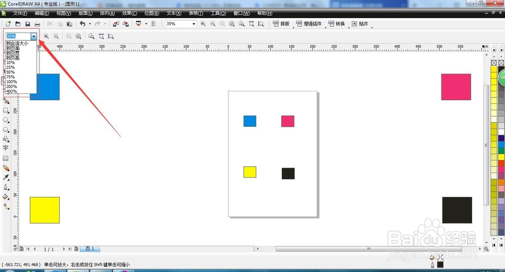Screen dimensions: 505x272
Task: Zoom to page icon in top toolbar
Action: pyautogui.click(x=241, y=24)
